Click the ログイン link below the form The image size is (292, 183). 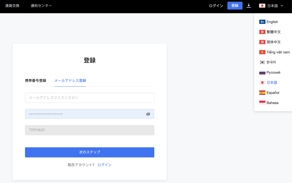pos(104,165)
